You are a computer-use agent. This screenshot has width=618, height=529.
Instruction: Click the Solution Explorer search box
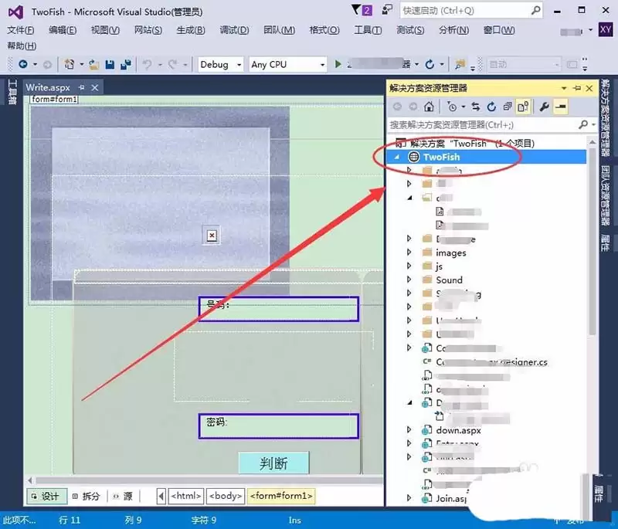pyautogui.click(x=479, y=124)
